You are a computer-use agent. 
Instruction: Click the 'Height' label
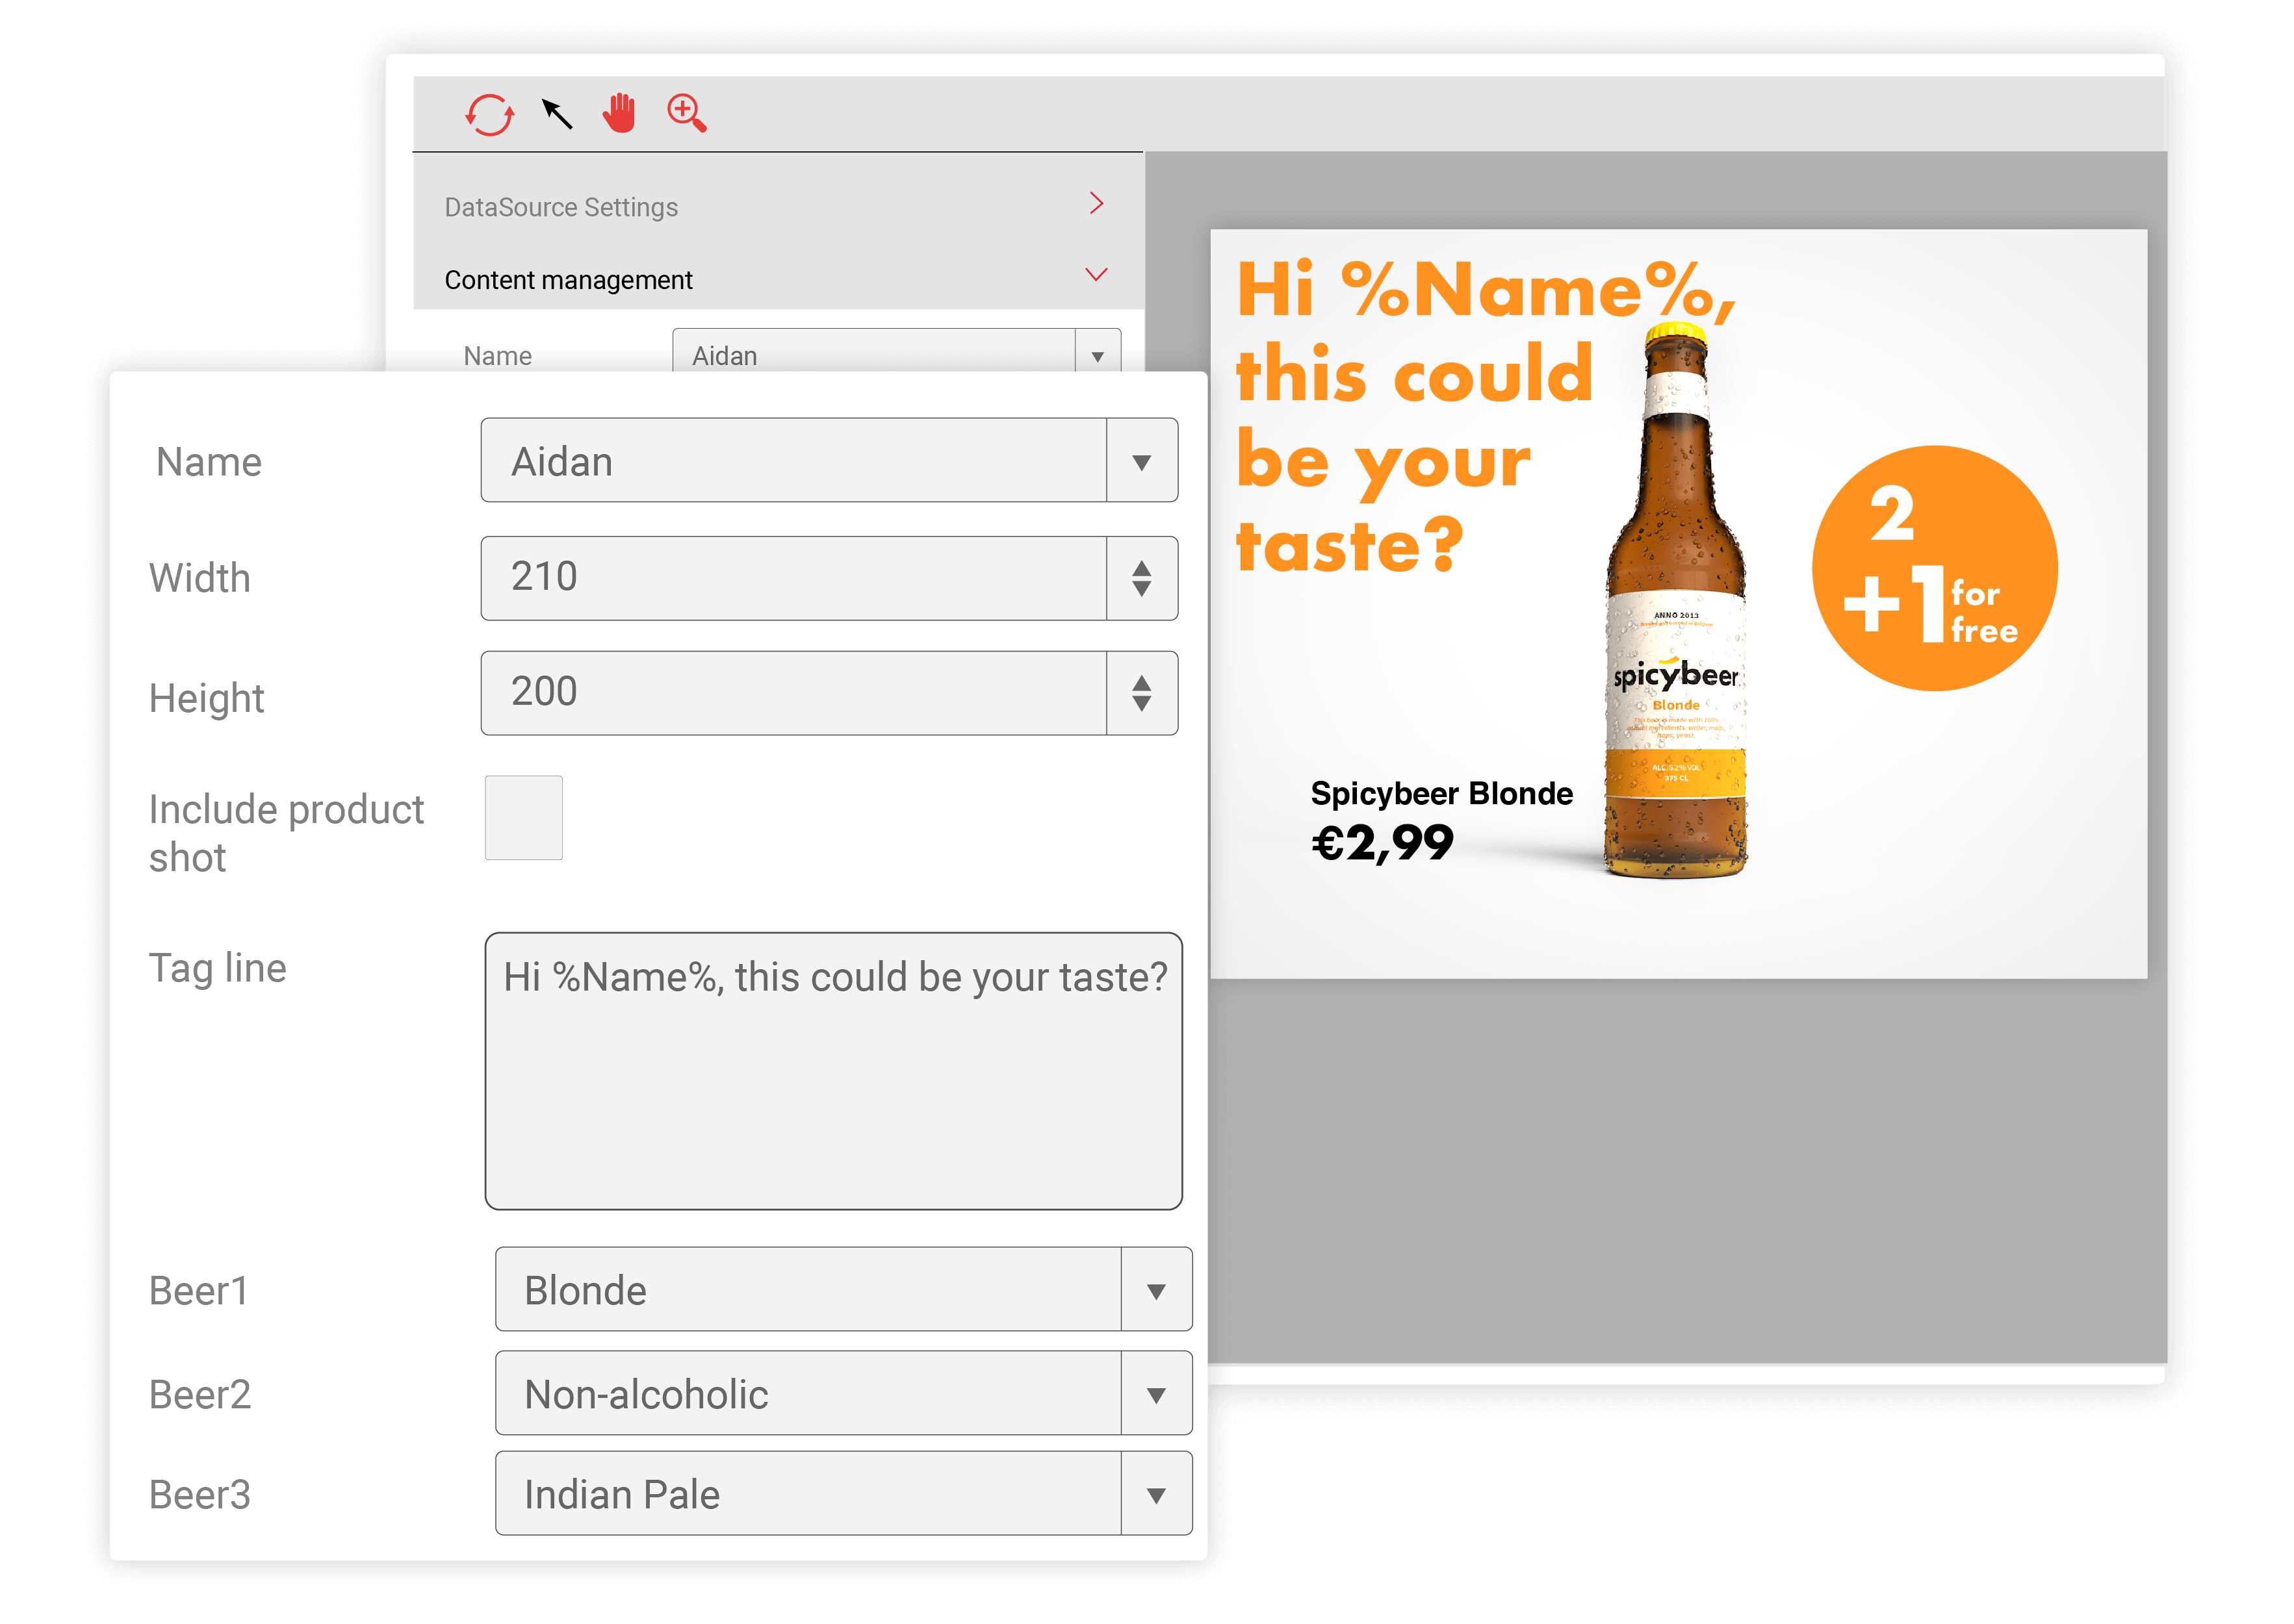click(x=206, y=698)
